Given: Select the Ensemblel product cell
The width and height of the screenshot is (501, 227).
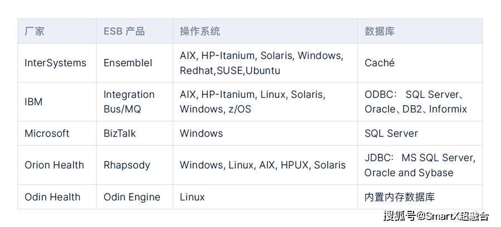Looking at the screenshot, I should [135, 63].
